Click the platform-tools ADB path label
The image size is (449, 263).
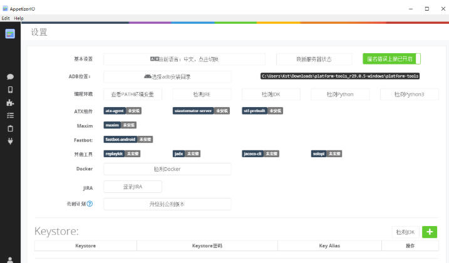pyautogui.click(x=340, y=76)
